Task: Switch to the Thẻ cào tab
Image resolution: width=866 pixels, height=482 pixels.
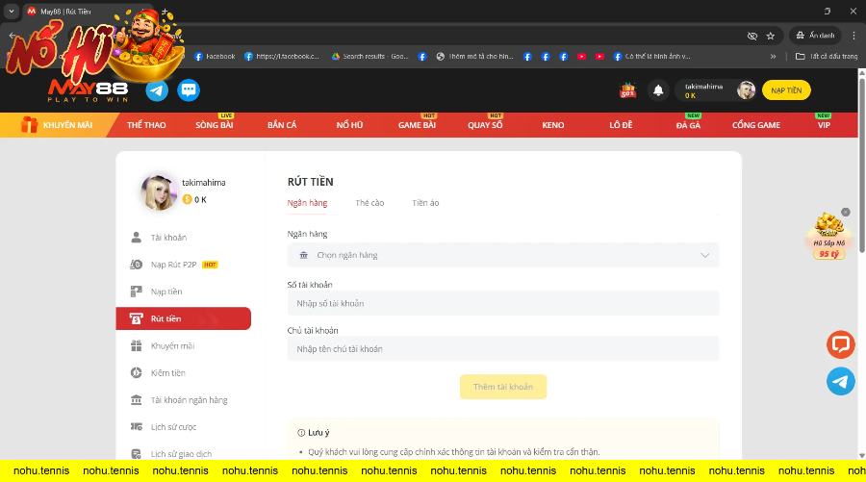Action: pyautogui.click(x=369, y=203)
